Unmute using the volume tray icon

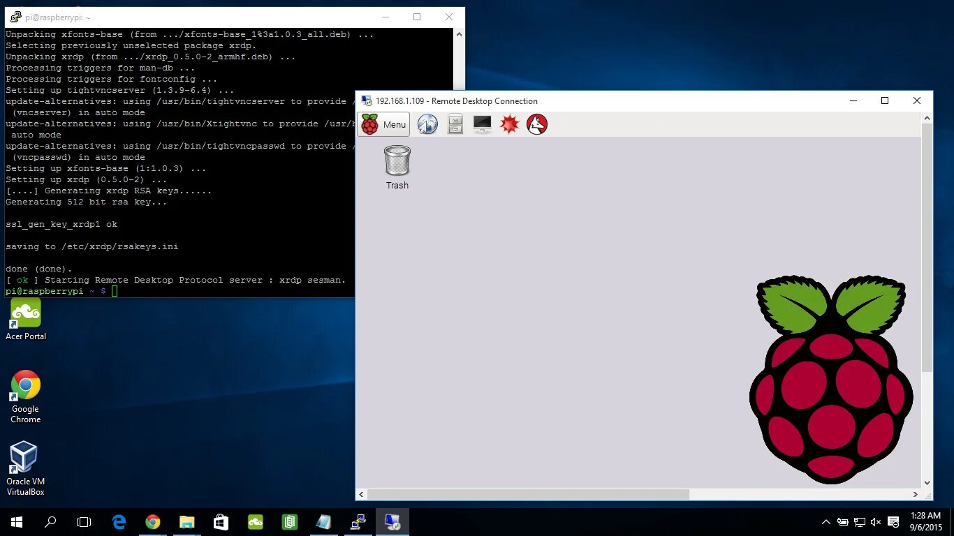876,521
